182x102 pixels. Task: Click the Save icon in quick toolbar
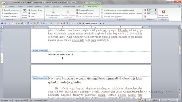(x=2, y=23)
